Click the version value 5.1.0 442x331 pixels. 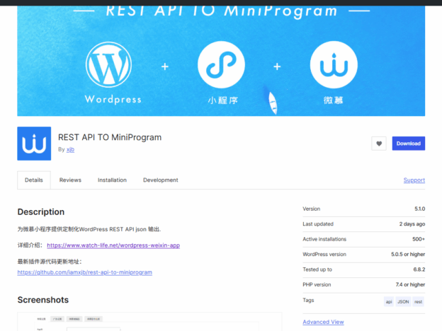click(420, 209)
